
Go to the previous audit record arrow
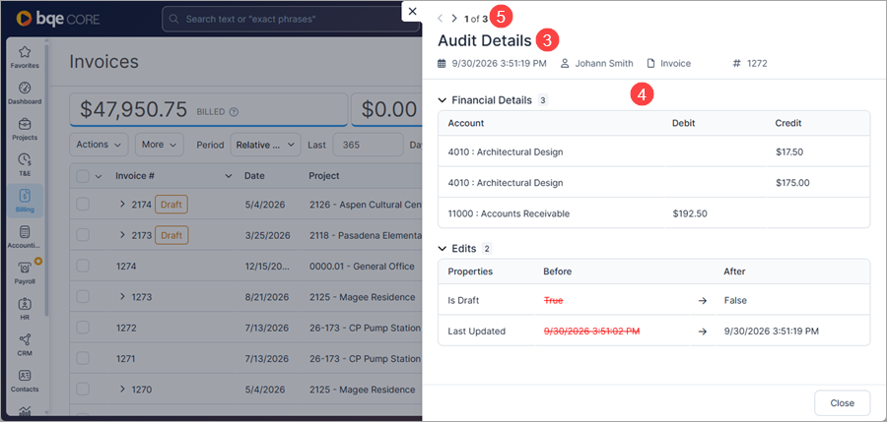[441, 18]
